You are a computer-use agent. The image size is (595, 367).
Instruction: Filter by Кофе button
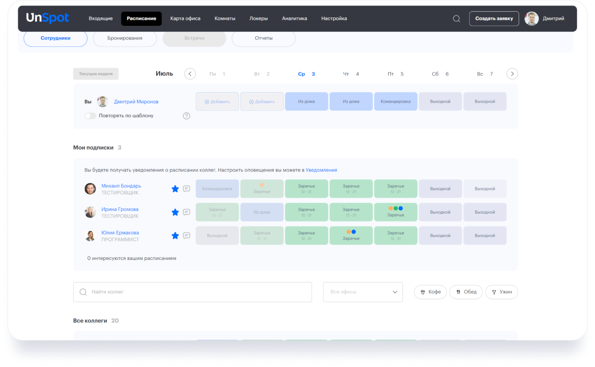click(x=430, y=292)
